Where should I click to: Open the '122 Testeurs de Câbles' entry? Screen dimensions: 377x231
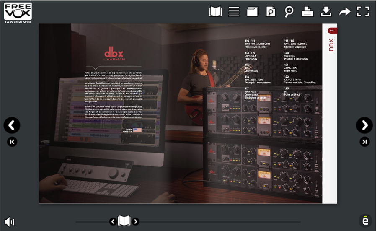pos(300,80)
